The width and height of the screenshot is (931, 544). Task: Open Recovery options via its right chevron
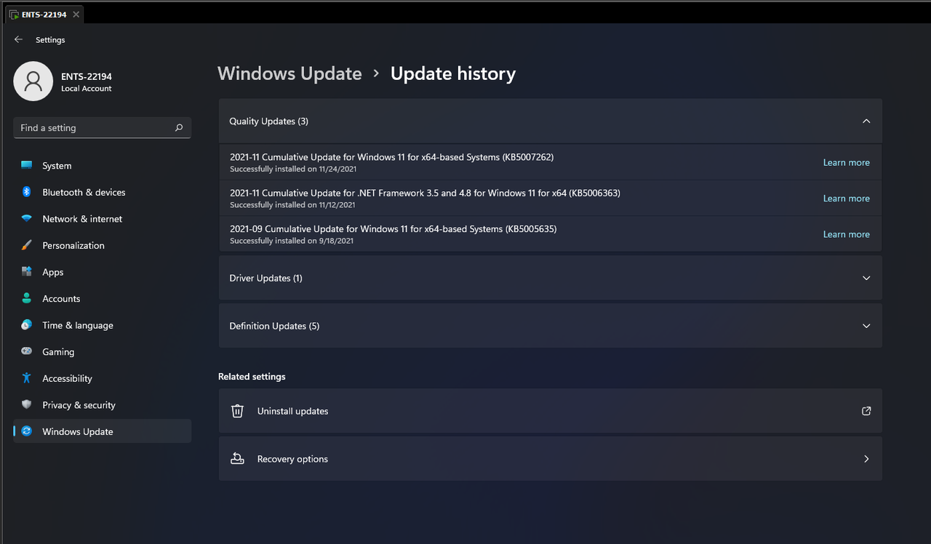pos(866,459)
